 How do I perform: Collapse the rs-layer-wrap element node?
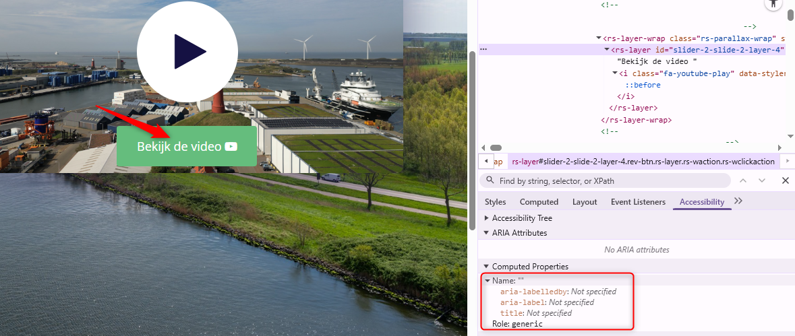pyautogui.click(x=599, y=38)
